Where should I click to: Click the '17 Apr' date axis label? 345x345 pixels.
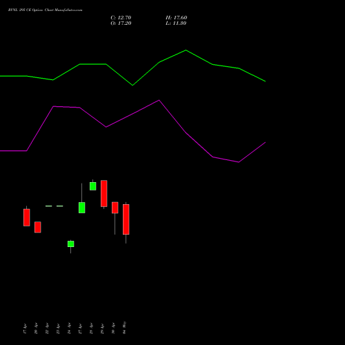tap(25, 328)
